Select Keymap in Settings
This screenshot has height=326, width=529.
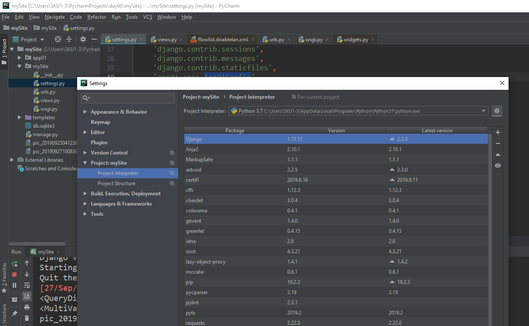coord(100,122)
